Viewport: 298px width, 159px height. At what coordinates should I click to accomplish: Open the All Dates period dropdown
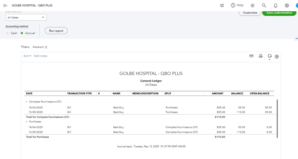coord(26,18)
